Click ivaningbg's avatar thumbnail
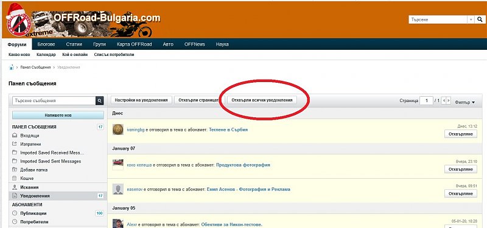 tap(117, 130)
